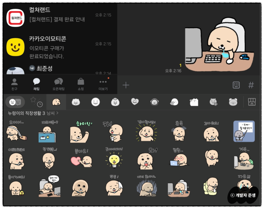
Task: Tap the sent sleeping-dog emoticon message
Action: coord(219,45)
